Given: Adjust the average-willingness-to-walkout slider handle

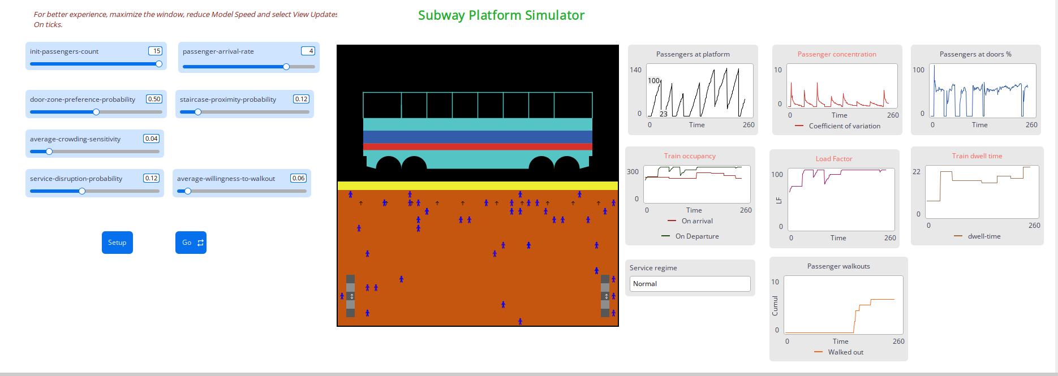Looking at the screenshot, I should click(x=188, y=191).
